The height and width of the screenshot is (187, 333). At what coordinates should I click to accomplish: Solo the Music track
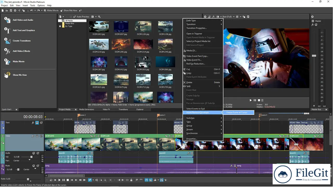coord(38,166)
